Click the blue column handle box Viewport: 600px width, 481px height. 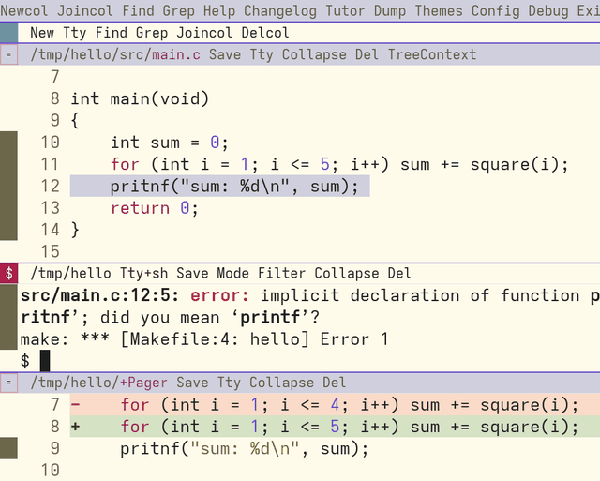(8, 33)
